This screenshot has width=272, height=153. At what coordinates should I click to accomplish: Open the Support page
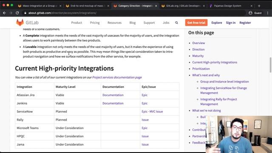149,23
